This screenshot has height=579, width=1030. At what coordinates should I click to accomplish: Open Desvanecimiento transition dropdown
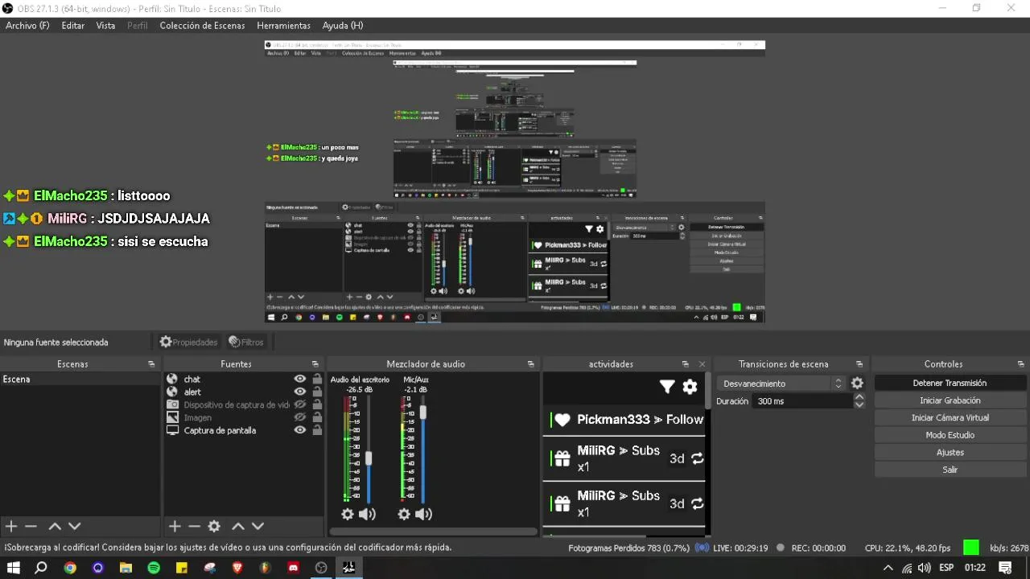[781, 384]
